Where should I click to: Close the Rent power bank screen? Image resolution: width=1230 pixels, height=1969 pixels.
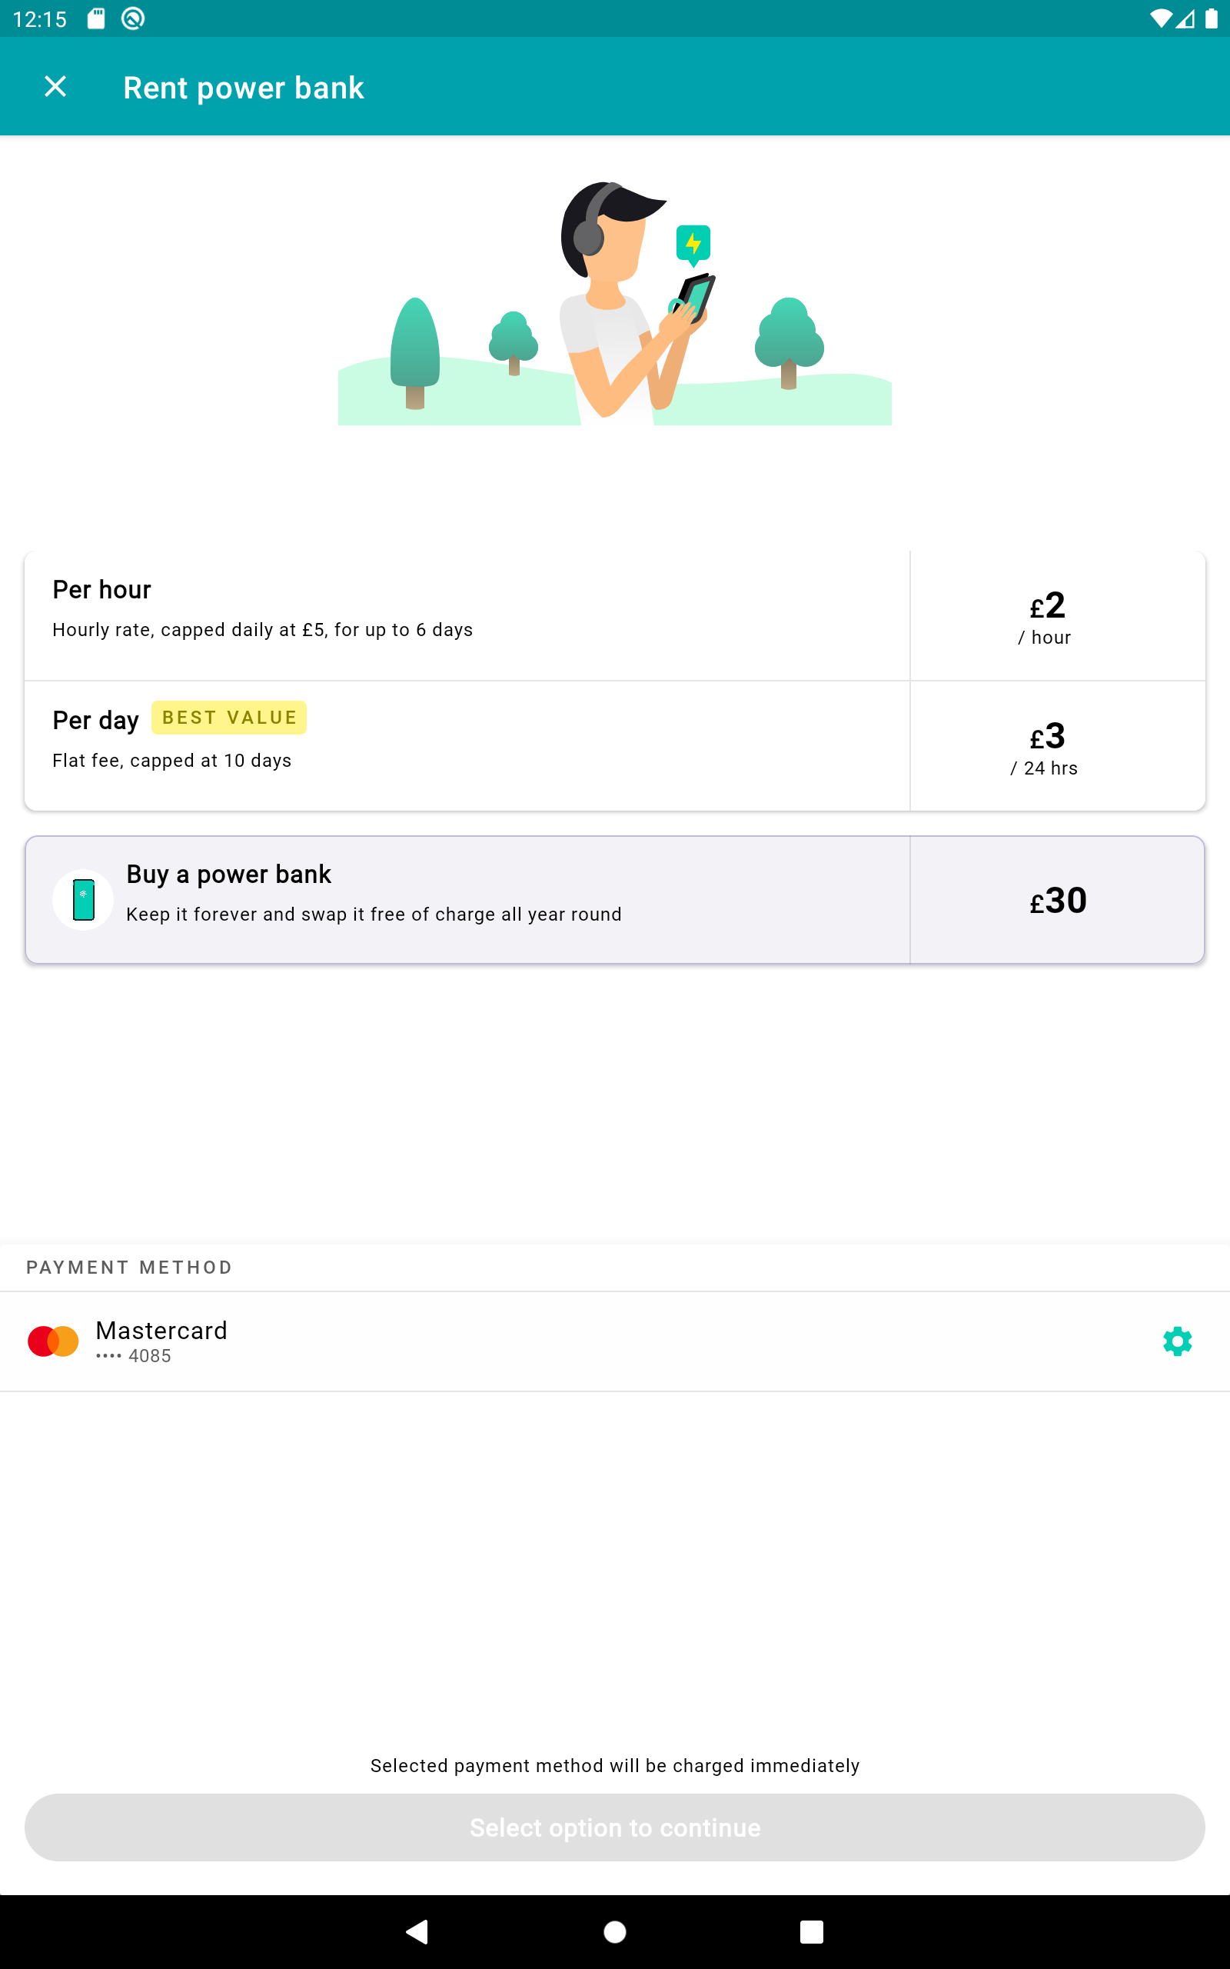pos(55,86)
